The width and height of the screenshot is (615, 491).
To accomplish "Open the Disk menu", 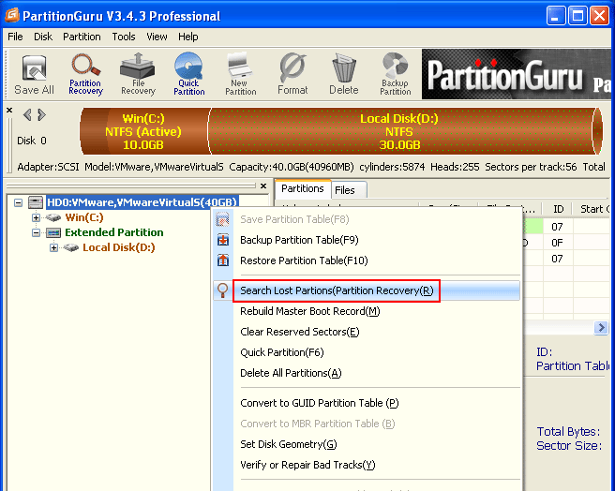I will (43, 37).
